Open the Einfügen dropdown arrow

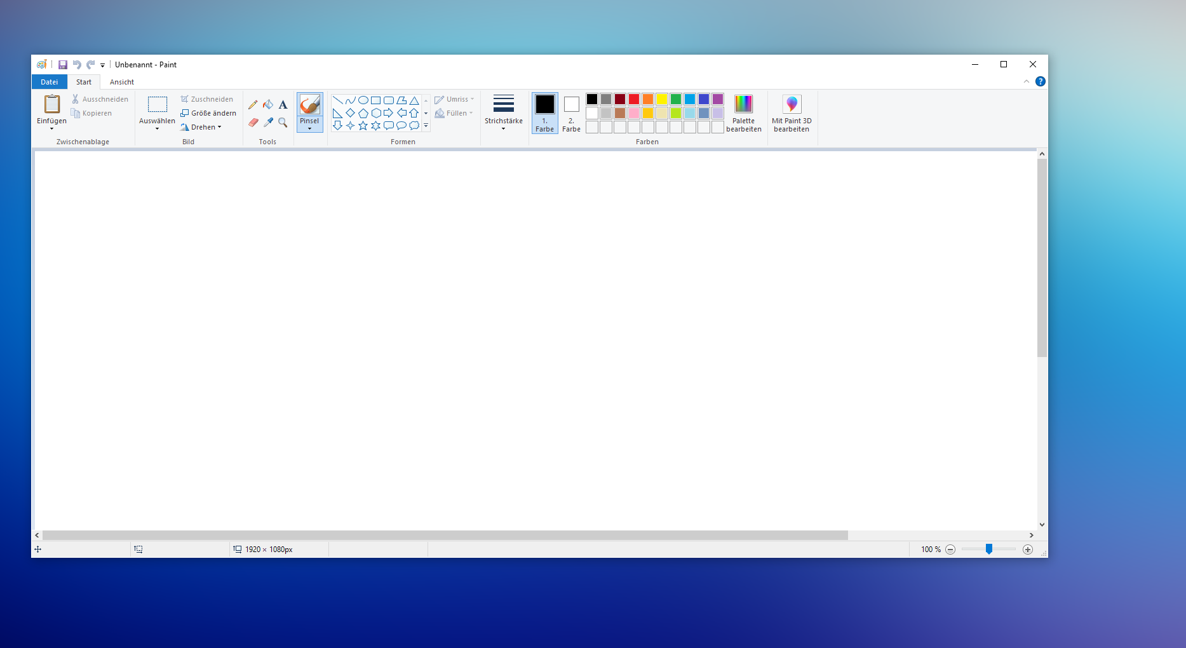pyautogui.click(x=51, y=129)
